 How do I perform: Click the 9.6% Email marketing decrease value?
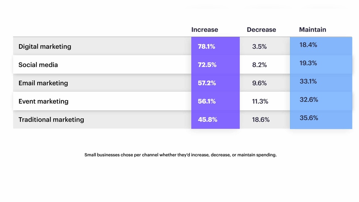click(x=260, y=83)
